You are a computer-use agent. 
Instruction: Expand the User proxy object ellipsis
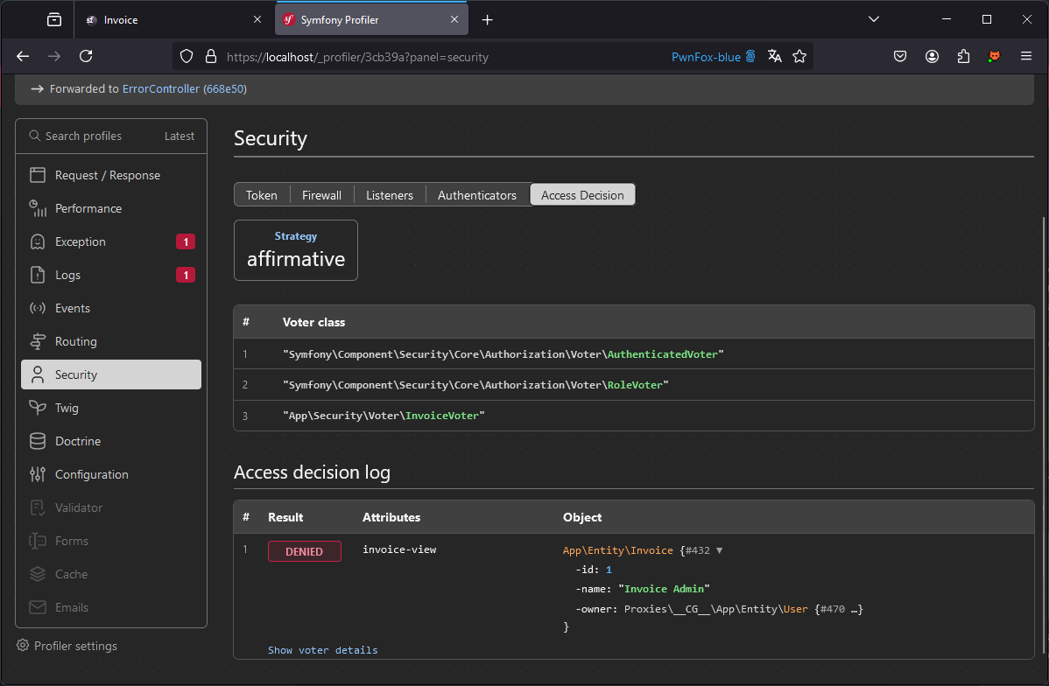click(x=855, y=609)
